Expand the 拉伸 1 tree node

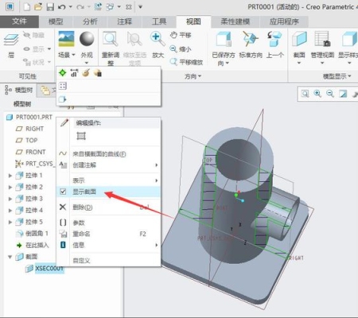pyautogui.click(x=10, y=176)
